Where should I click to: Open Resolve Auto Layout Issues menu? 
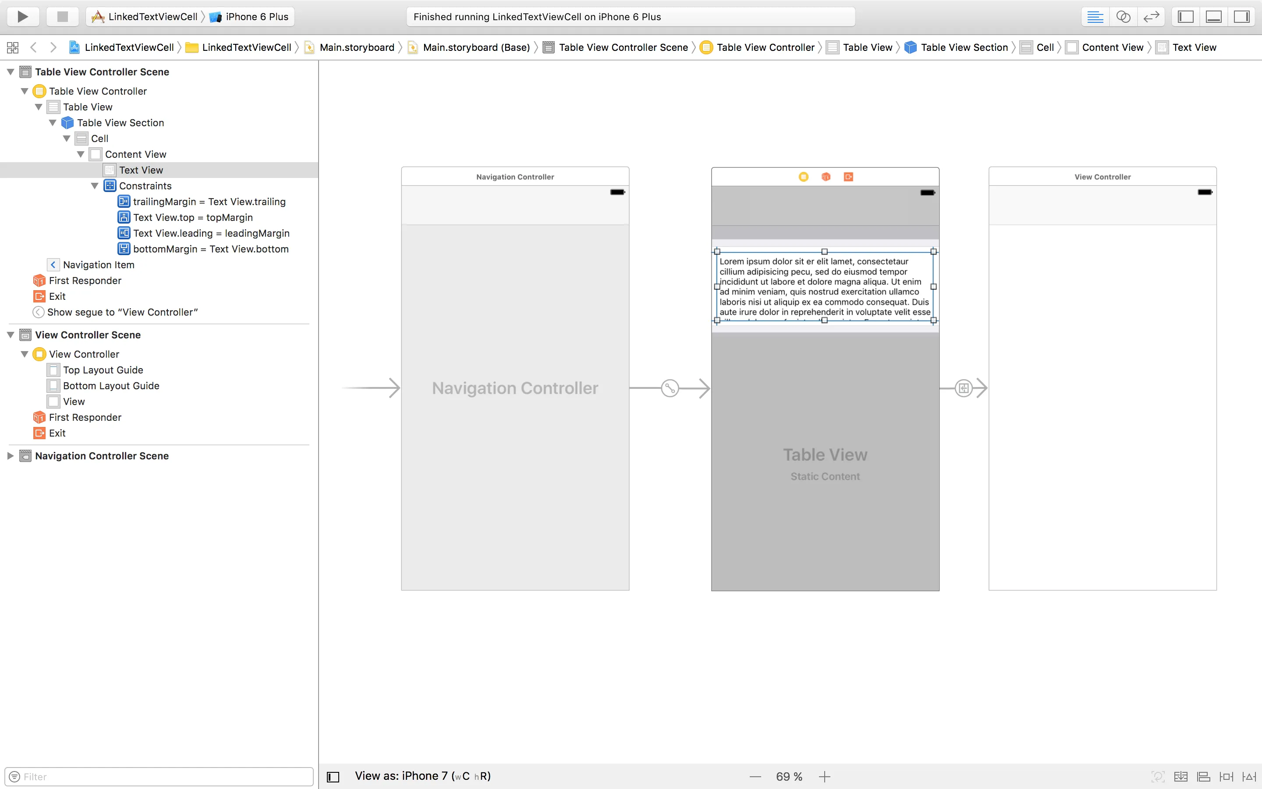(x=1249, y=776)
